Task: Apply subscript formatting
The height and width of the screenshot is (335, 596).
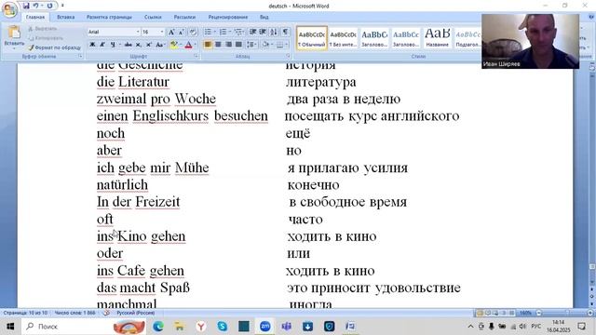Action: pyautogui.click(x=139, y=45)
